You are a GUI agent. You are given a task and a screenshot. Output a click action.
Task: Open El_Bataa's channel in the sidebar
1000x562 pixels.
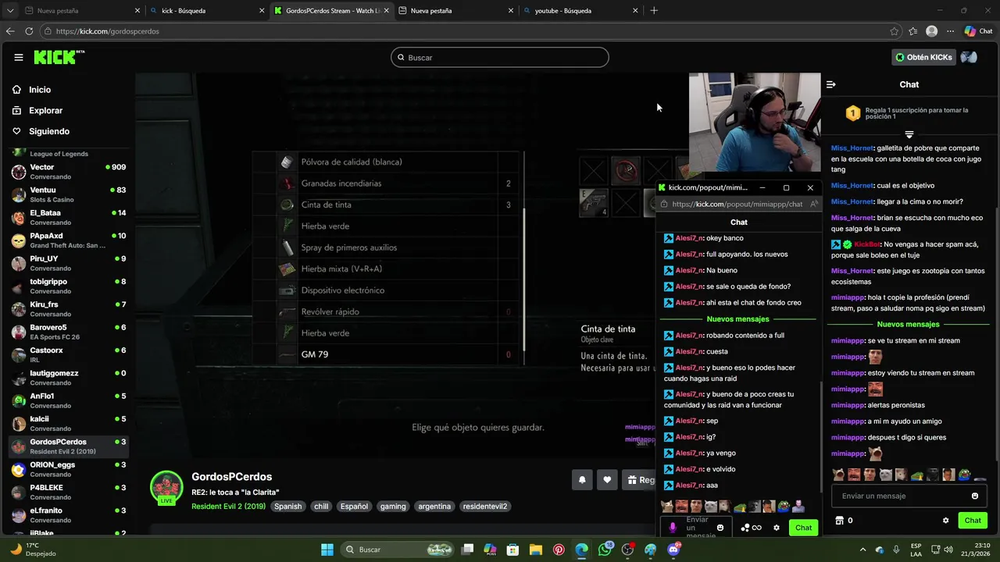[x=69, y=217]
